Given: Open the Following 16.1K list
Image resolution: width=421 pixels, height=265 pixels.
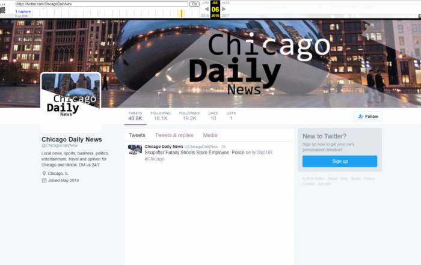Looking at the screenshot, I should tap(161, 116).
